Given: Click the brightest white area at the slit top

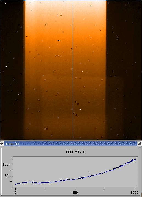Looking at the screenshot, I should [x=31, y=3].
